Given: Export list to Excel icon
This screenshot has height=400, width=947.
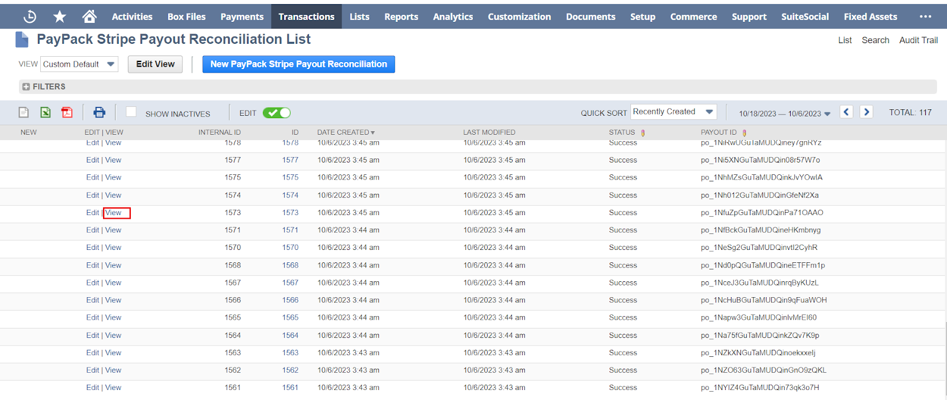Looking at the screenshot, I should (46, 112).
